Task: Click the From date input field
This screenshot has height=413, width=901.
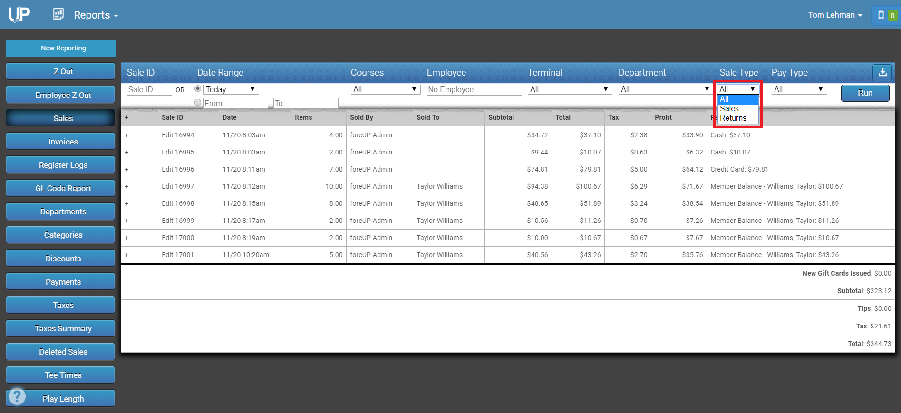Action: point(236,103)
